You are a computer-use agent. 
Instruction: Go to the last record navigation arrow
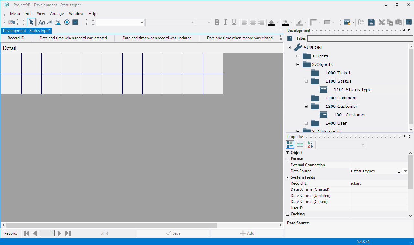(x=68, y=233)
